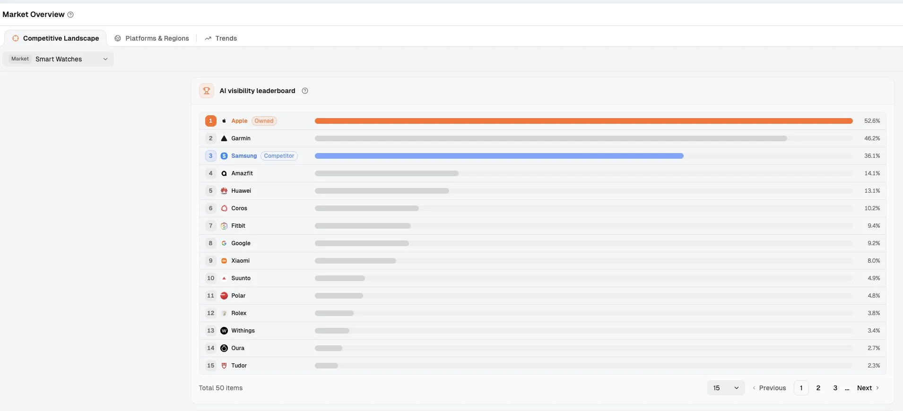Go to the Previous page
This screenshot has width=903, height=411.
(x=769, y=388)
